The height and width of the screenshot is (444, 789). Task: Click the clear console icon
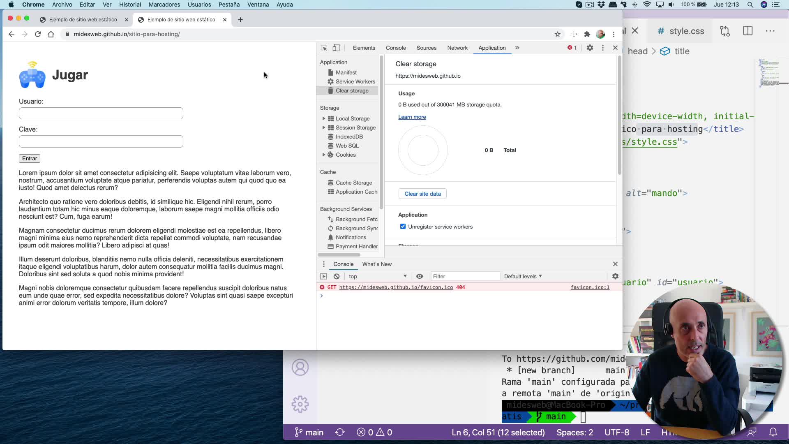coord(337,276)
